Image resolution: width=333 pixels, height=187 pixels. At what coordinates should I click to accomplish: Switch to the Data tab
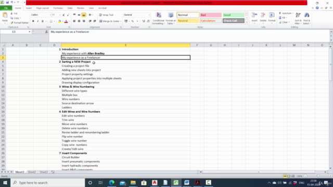pos(70,8)
